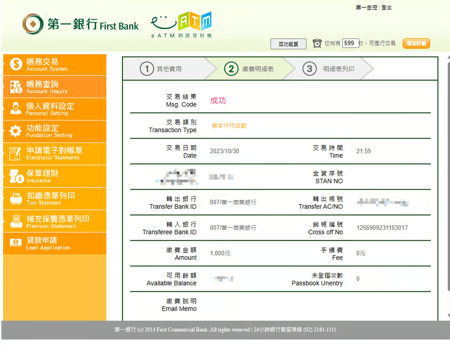Open 補充保費憑單列印 Premium Statement menu
450x348 pixels.
coord(55,221)
